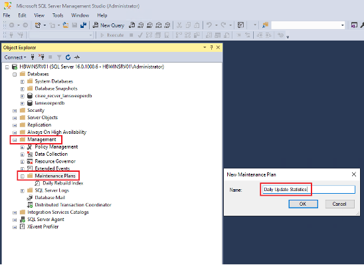Expand the SQL Server Agent node
This screenshot has height=265, width=364.
click(x=15, y=220)
